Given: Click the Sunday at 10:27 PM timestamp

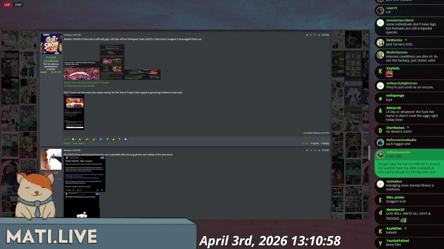Looking at the screenshot, I should pos(72,35).
